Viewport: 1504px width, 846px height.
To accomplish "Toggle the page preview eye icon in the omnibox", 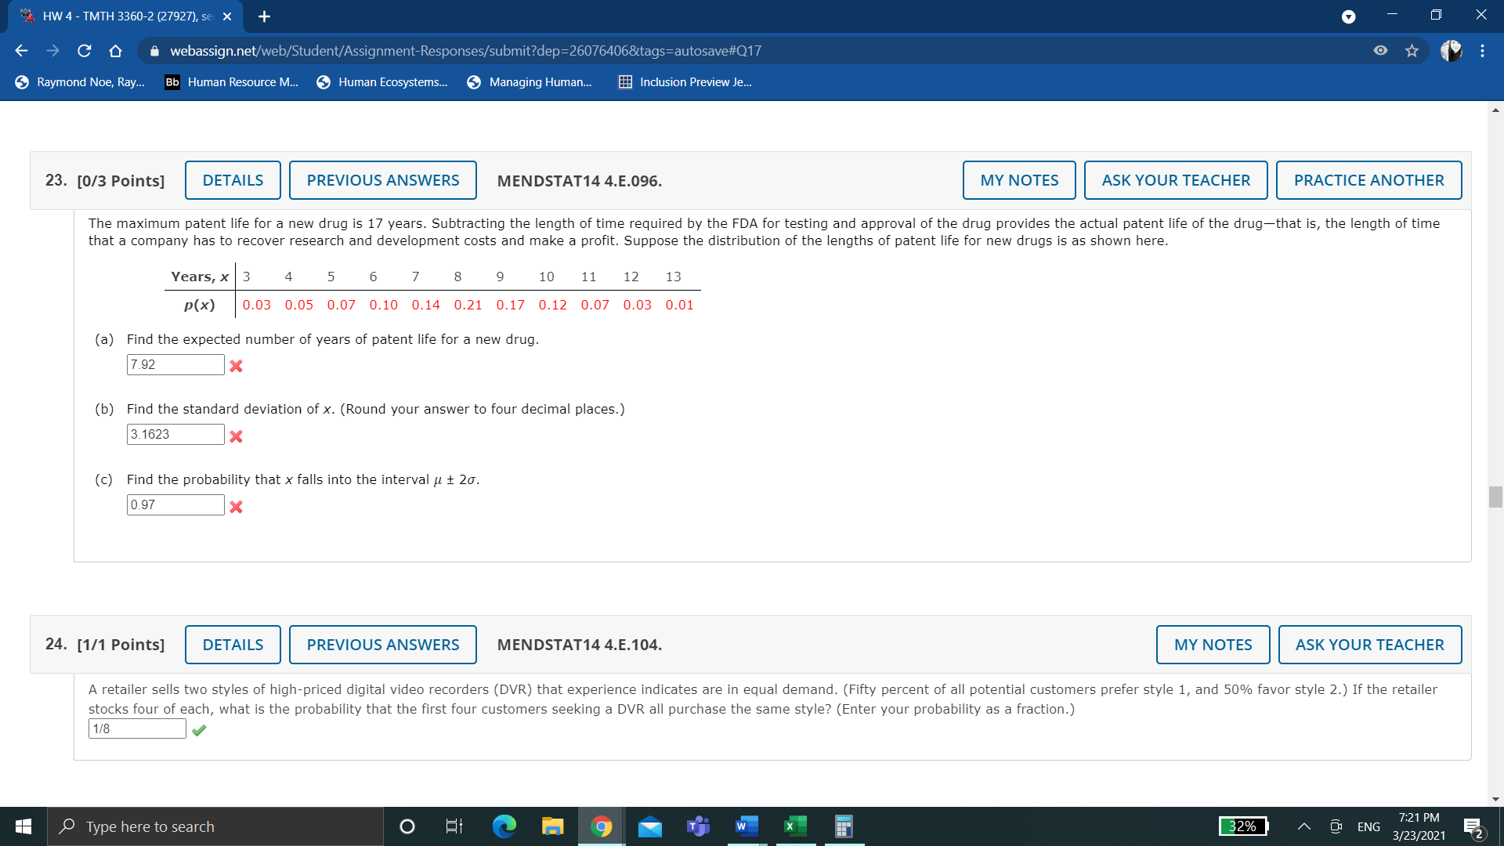I will click(1379, 50).
